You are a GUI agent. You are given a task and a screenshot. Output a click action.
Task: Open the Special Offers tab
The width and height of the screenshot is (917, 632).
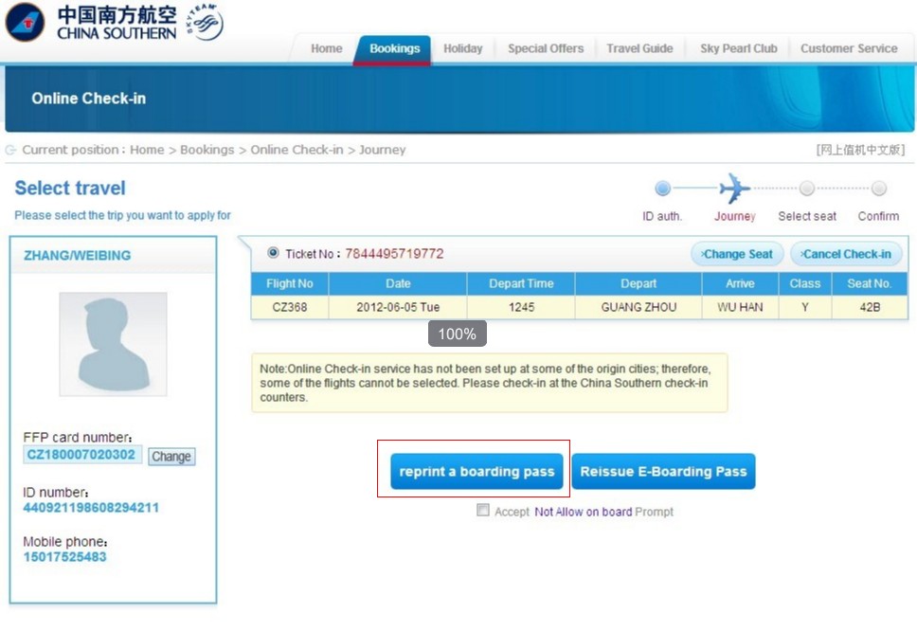(546, 49)
